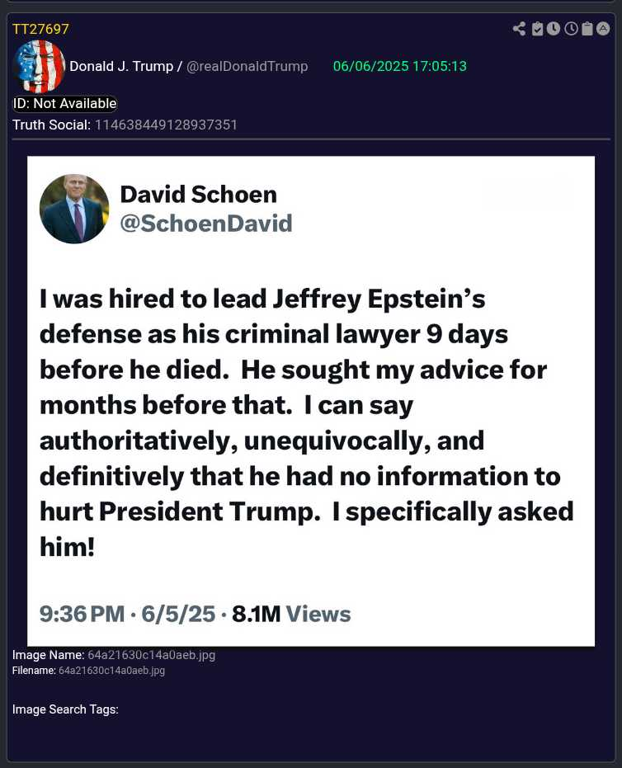Click the outlined clock icon
The width and height of the screenshot is (622, 768).
(x=571, y=29)
